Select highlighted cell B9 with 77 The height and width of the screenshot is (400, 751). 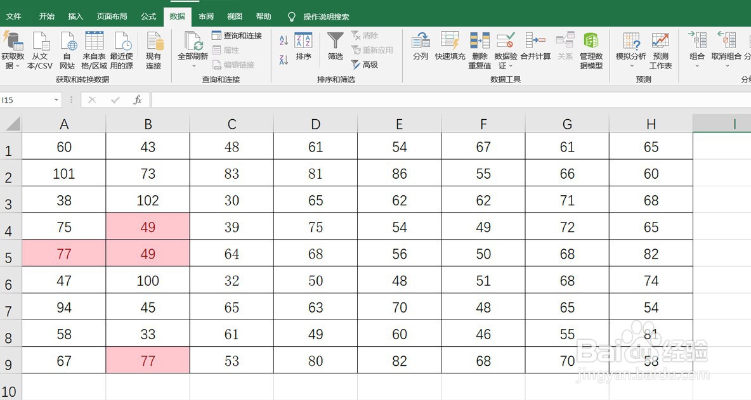pyautogui.click(x=148, y=360)
